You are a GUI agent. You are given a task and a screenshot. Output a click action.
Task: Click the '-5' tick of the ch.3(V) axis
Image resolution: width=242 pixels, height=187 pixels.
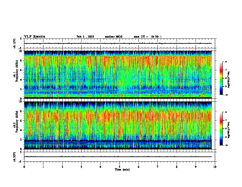click(20, 162)
